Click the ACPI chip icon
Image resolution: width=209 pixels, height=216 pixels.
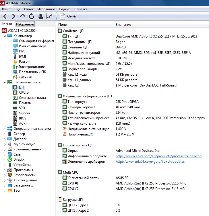(x=15, y=123)
